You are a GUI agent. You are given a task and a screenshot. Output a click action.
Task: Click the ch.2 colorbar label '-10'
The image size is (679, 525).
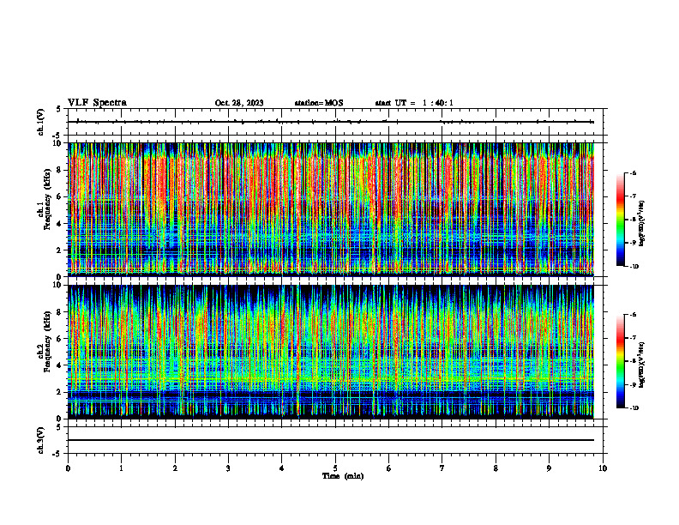click(x=634, y=408)
